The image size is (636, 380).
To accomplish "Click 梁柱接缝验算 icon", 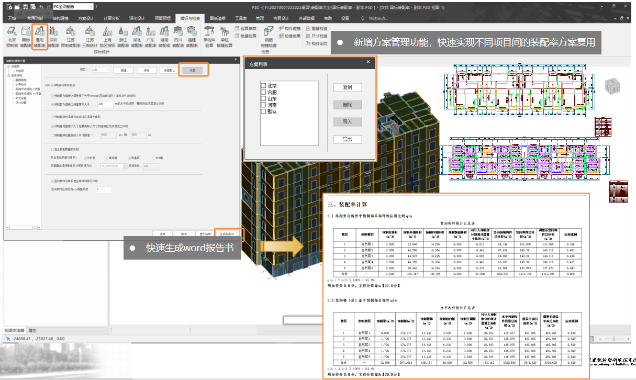I will (x=225, y=37).
